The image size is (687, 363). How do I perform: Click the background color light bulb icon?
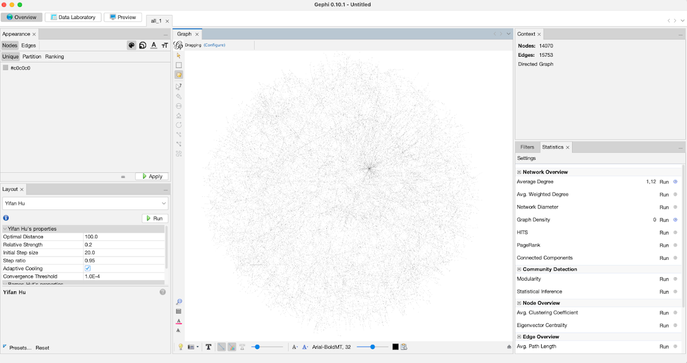click(181, 346)
